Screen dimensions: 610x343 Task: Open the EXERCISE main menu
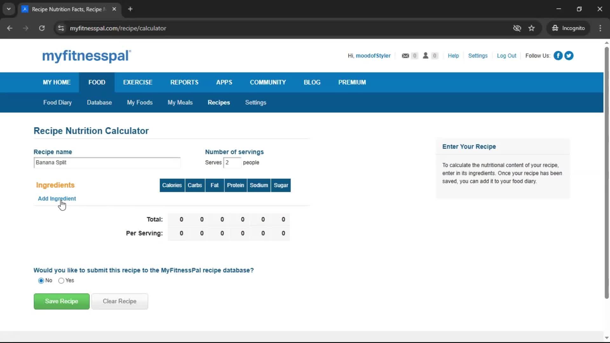tap(138, 82)
